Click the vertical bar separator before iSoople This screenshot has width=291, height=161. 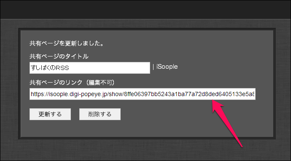click(x=153, y=67)
